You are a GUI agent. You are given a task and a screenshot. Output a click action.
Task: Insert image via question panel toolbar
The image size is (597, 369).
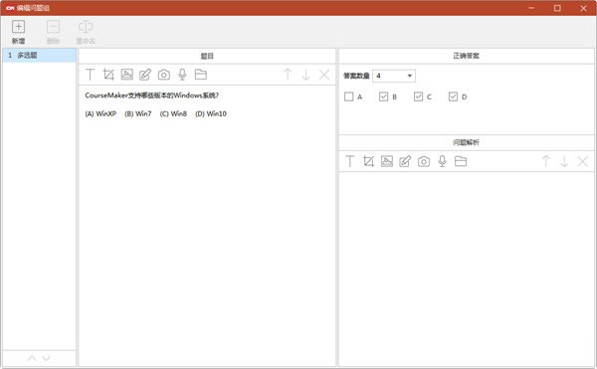click(x=126, y=75)
